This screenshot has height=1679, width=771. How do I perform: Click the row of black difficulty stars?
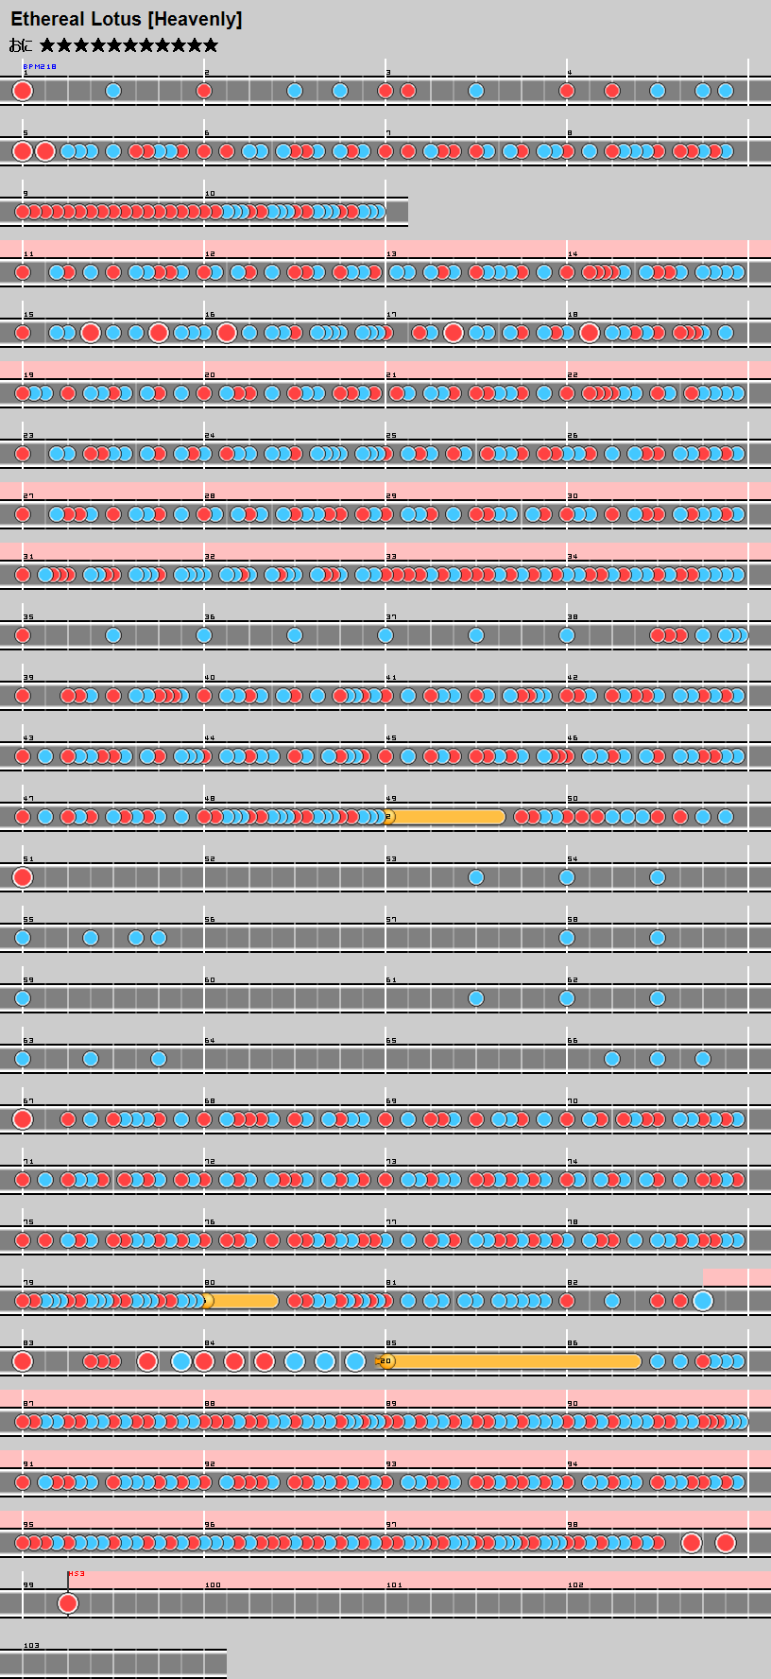coord(129,45)
